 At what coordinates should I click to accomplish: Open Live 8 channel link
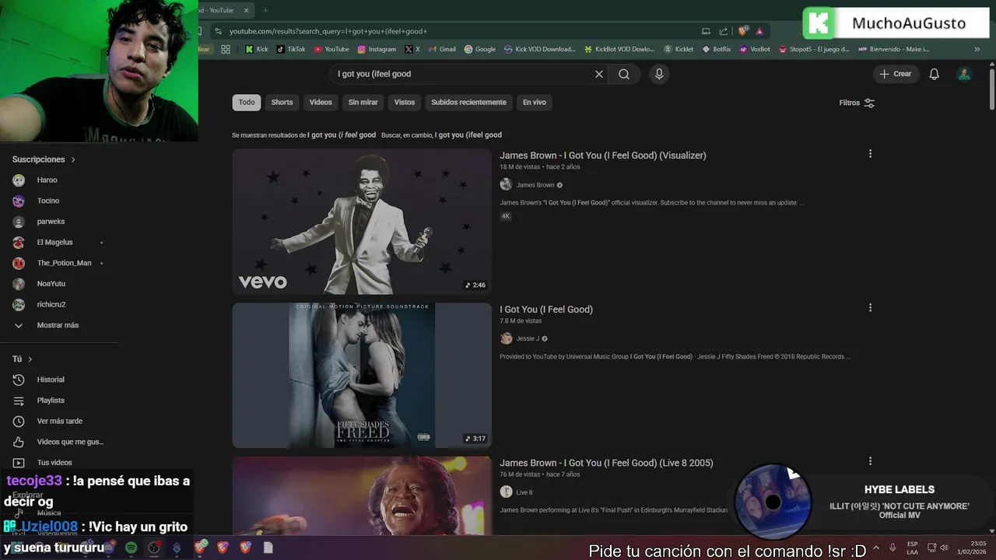point(524,492)
